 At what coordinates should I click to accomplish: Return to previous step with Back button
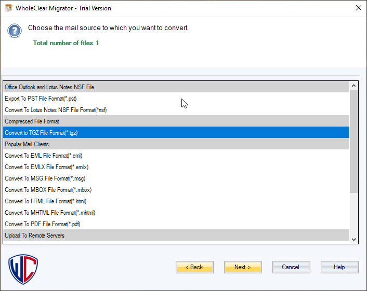tap(194, 267)
